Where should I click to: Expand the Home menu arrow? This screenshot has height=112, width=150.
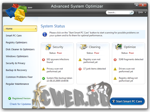36,29
